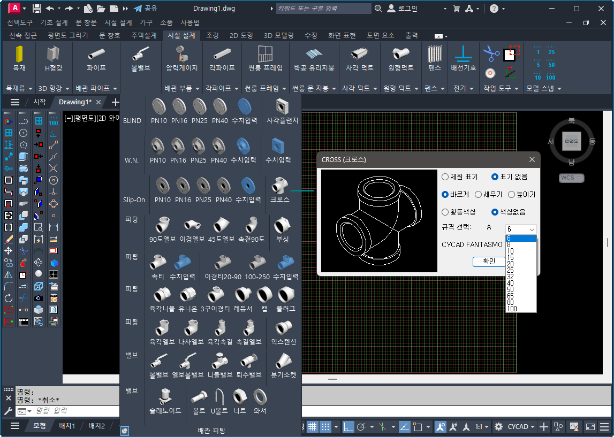Switch to the 조경 ribbon tab
This screenshot has width=614, height=437.
point(213,35)
